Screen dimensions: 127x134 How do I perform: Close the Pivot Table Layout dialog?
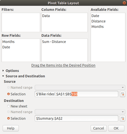[124, 3]
